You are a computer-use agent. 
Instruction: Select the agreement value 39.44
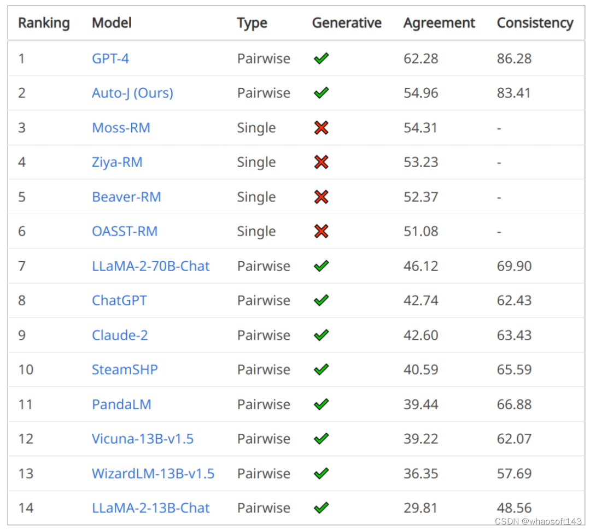tap(420, 404)
